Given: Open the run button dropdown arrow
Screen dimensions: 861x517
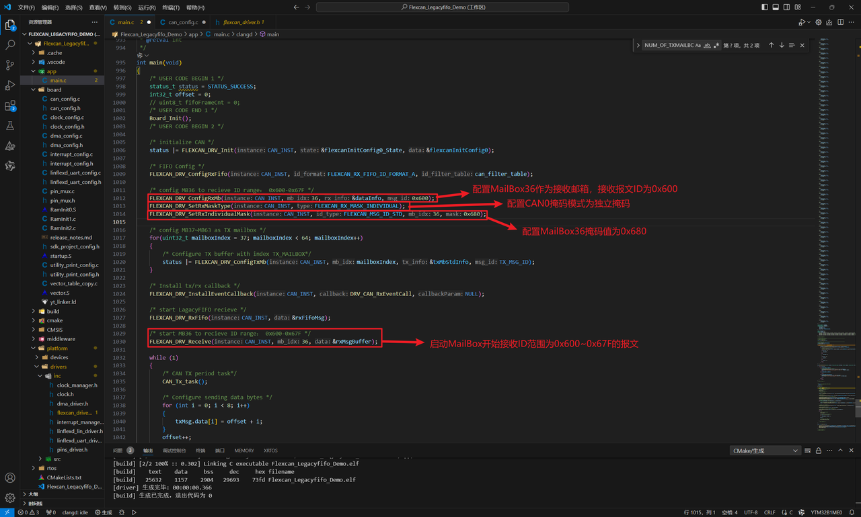Looking at the screenshot, I should coord(809,22).
